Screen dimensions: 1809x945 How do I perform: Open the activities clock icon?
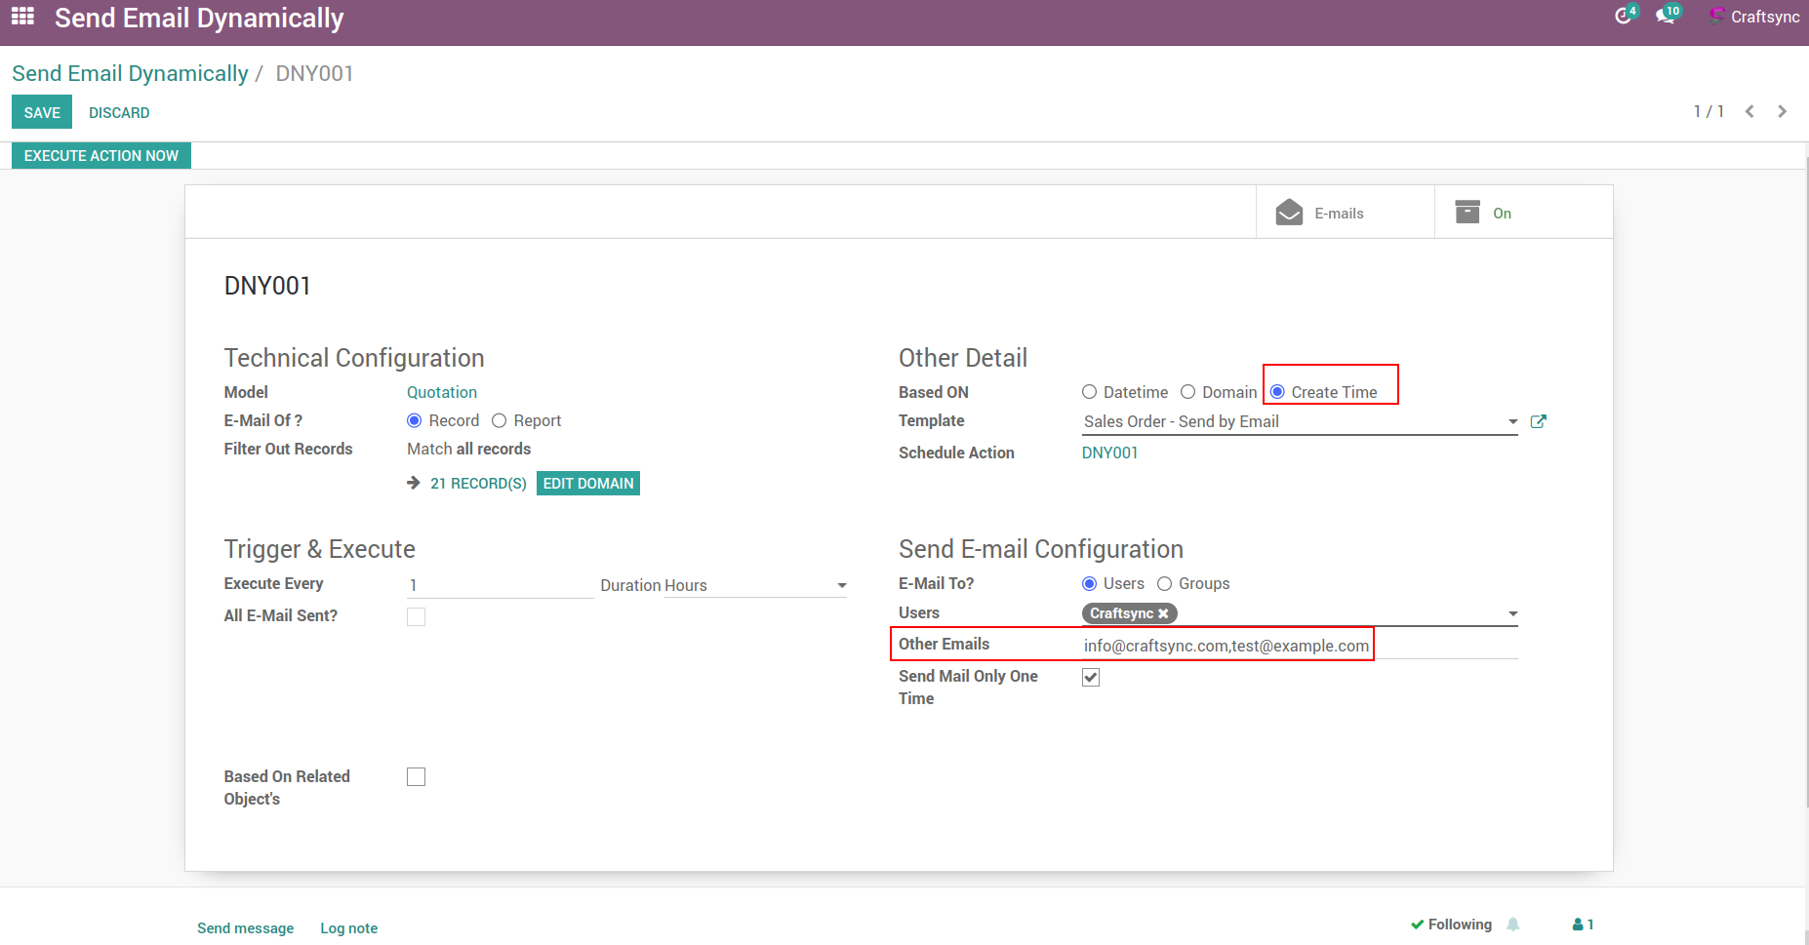tap(1623, 16)
